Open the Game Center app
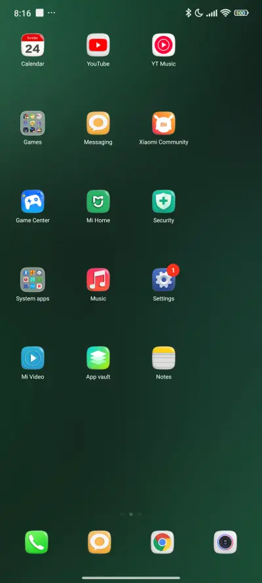 coord(33,201)
